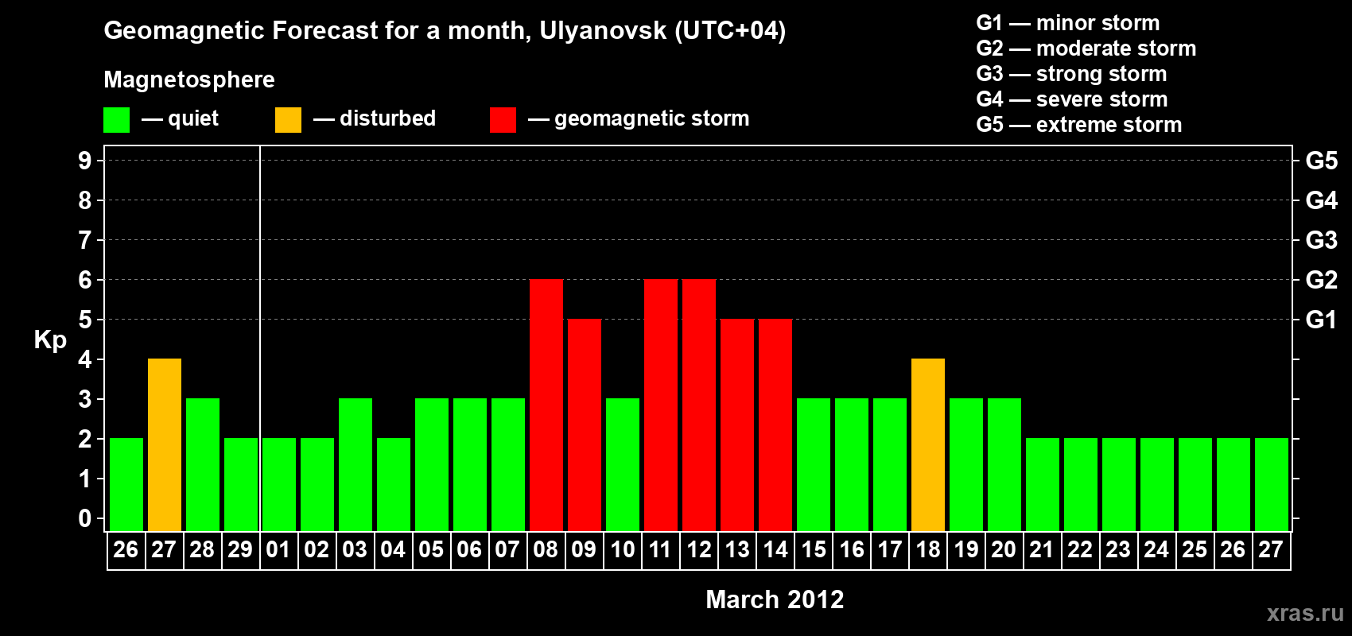This screenshot has height=636, width=1352.
Task: Click the Geomagnetic Forecast chart title
Action: 445,30
